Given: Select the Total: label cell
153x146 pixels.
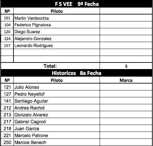Looking at the screenshot, I should [x=50, y=66].
